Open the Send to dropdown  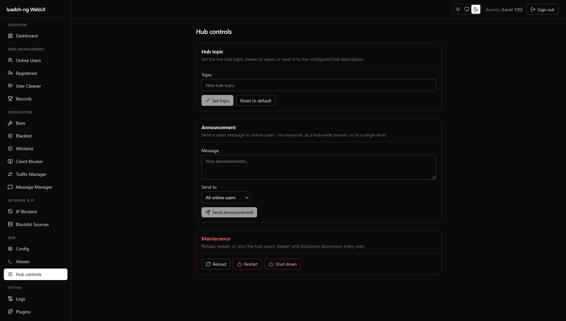pyautogui.click(x=226, y=198)
